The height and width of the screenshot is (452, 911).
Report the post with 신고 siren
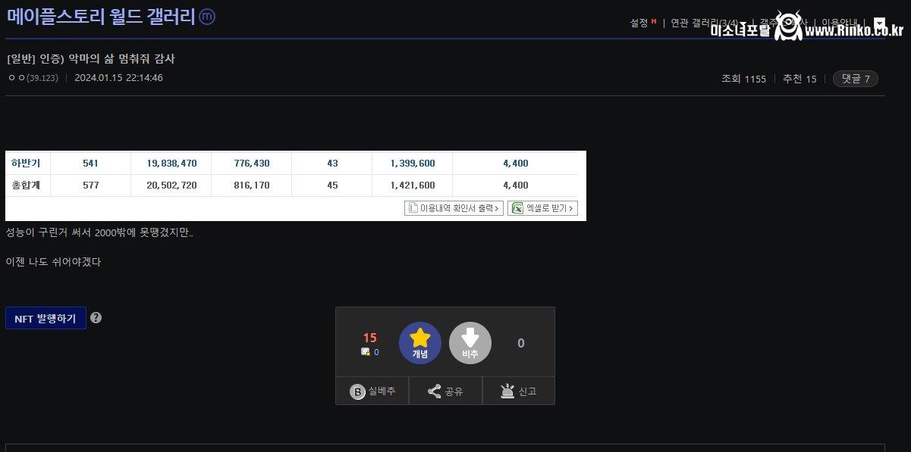tap(519, 391)
